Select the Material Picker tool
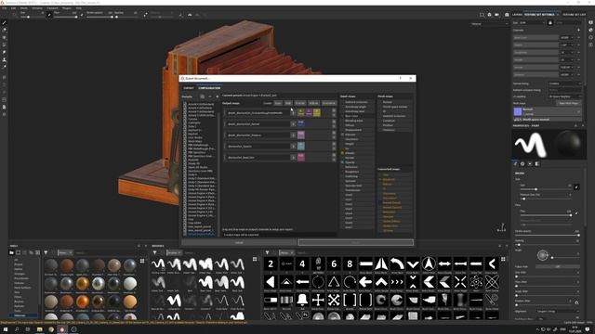 click(x=4, y=67)
